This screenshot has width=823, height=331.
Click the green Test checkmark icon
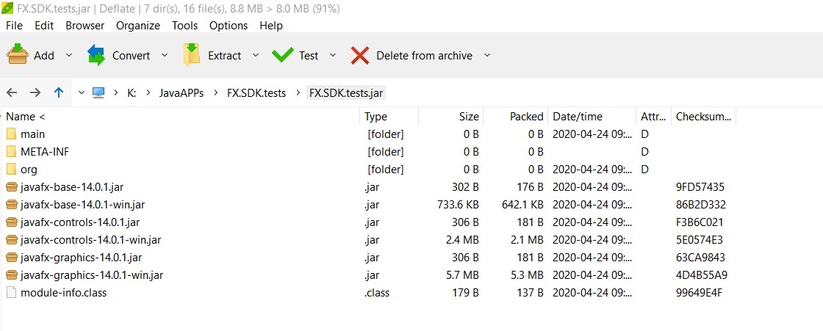(283, 55)
